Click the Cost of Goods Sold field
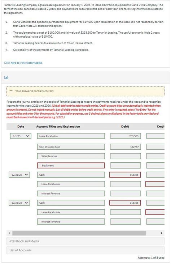The height and width of the screenshot is (264, 171). [71, 147]
